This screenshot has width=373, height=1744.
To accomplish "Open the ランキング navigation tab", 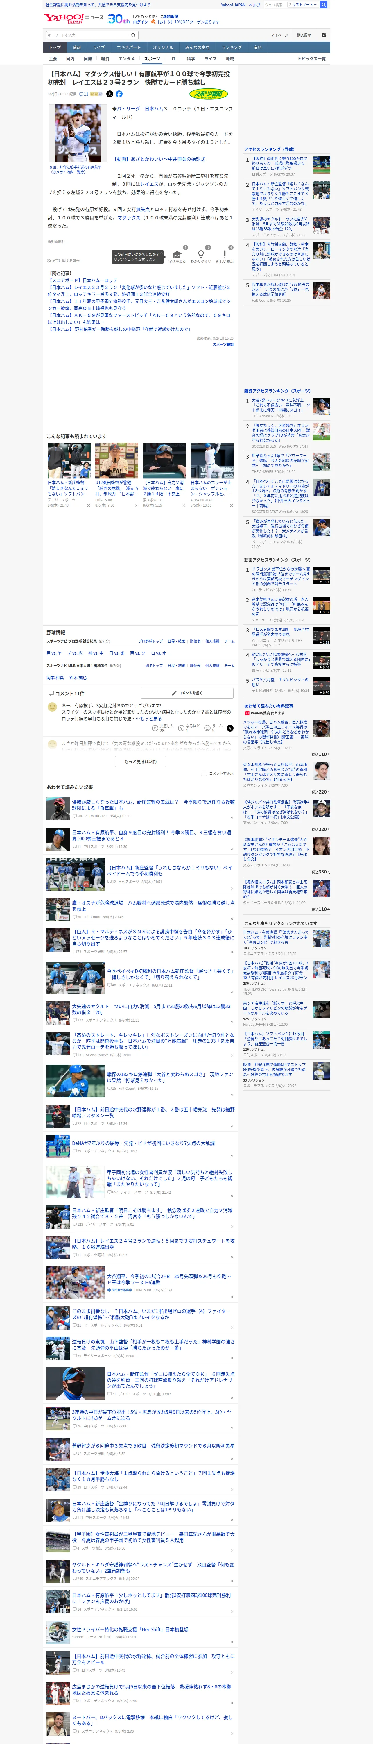I will [232, 47].
